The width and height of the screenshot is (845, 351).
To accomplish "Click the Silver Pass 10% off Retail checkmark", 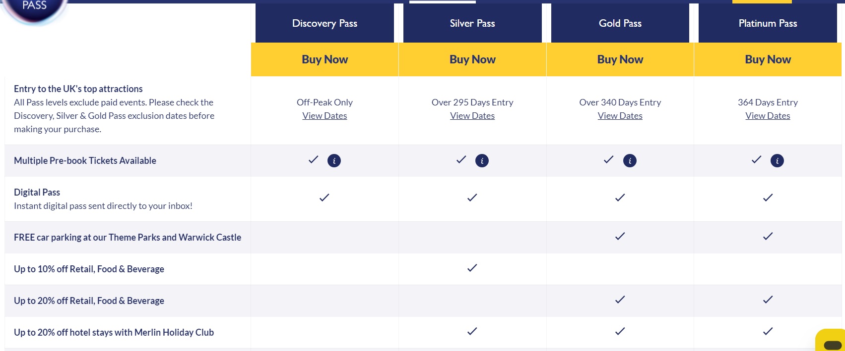I will click(472, 268).
